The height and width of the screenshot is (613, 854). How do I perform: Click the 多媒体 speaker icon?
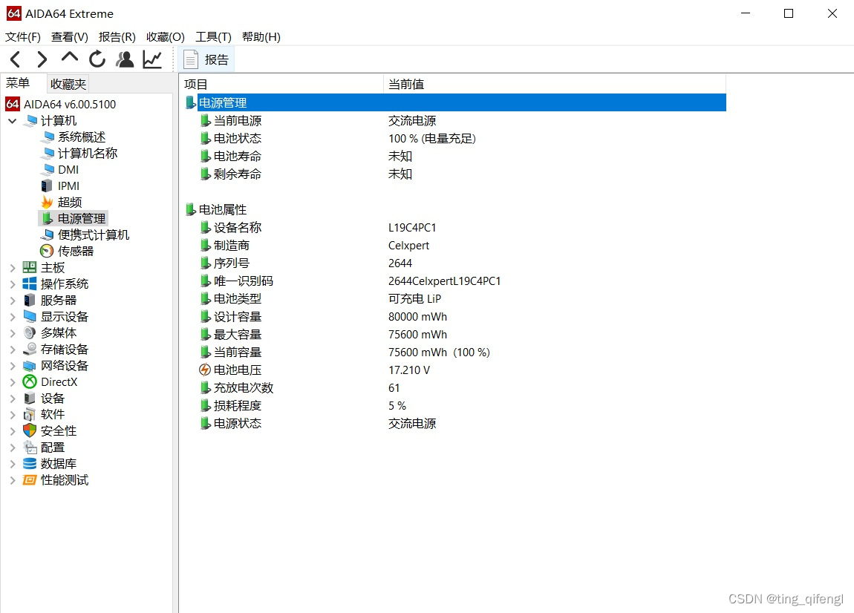(30, 332)
